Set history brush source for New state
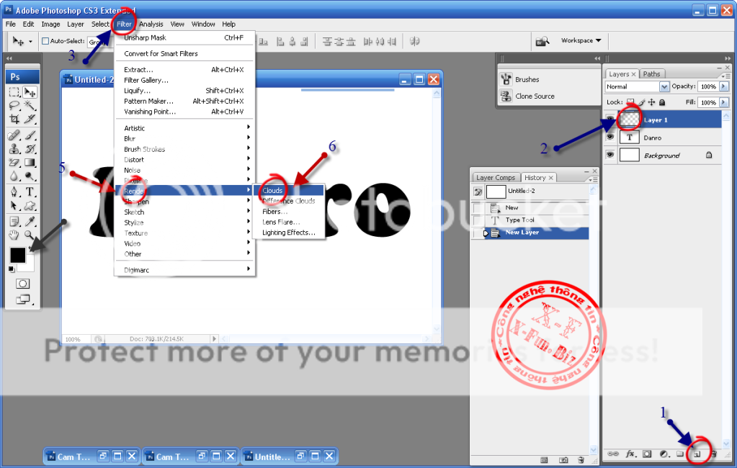The height and width of the screenshot is (468, 737). pos(478,207)
